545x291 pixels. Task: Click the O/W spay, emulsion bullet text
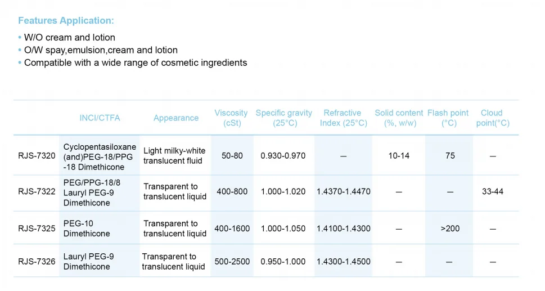pyautogui.click(x=101, y=51)
